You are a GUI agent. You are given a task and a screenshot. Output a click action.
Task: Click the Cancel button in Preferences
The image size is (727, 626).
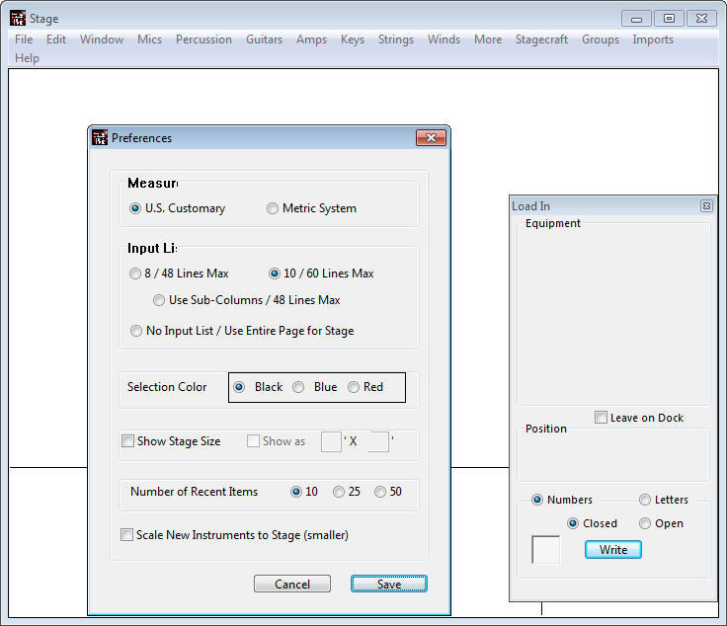pos(292,584)
